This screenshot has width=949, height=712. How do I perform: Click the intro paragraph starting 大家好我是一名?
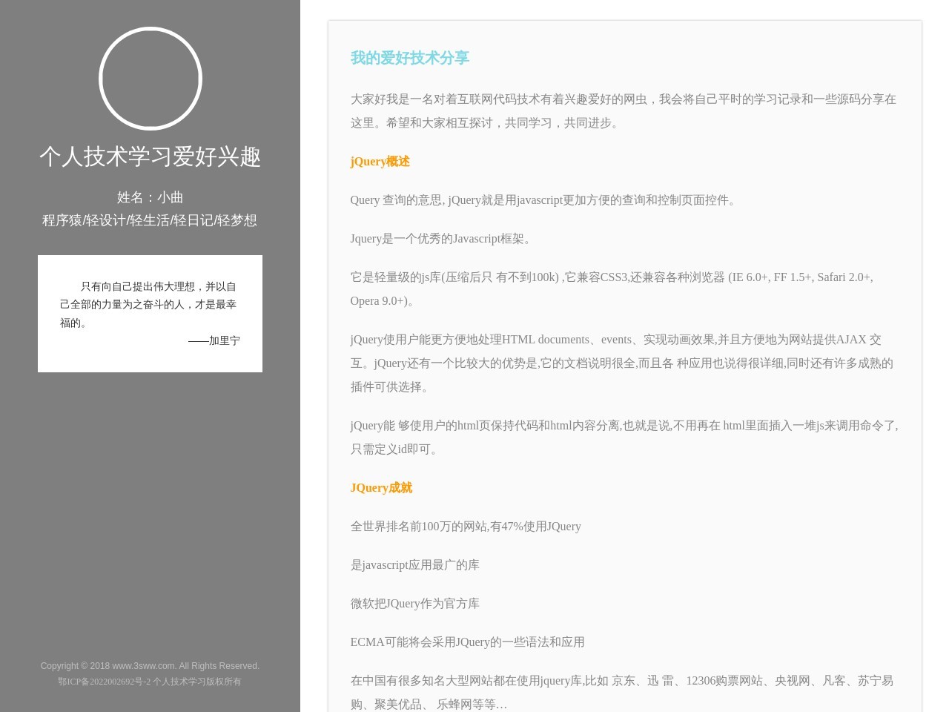point(623,111)
